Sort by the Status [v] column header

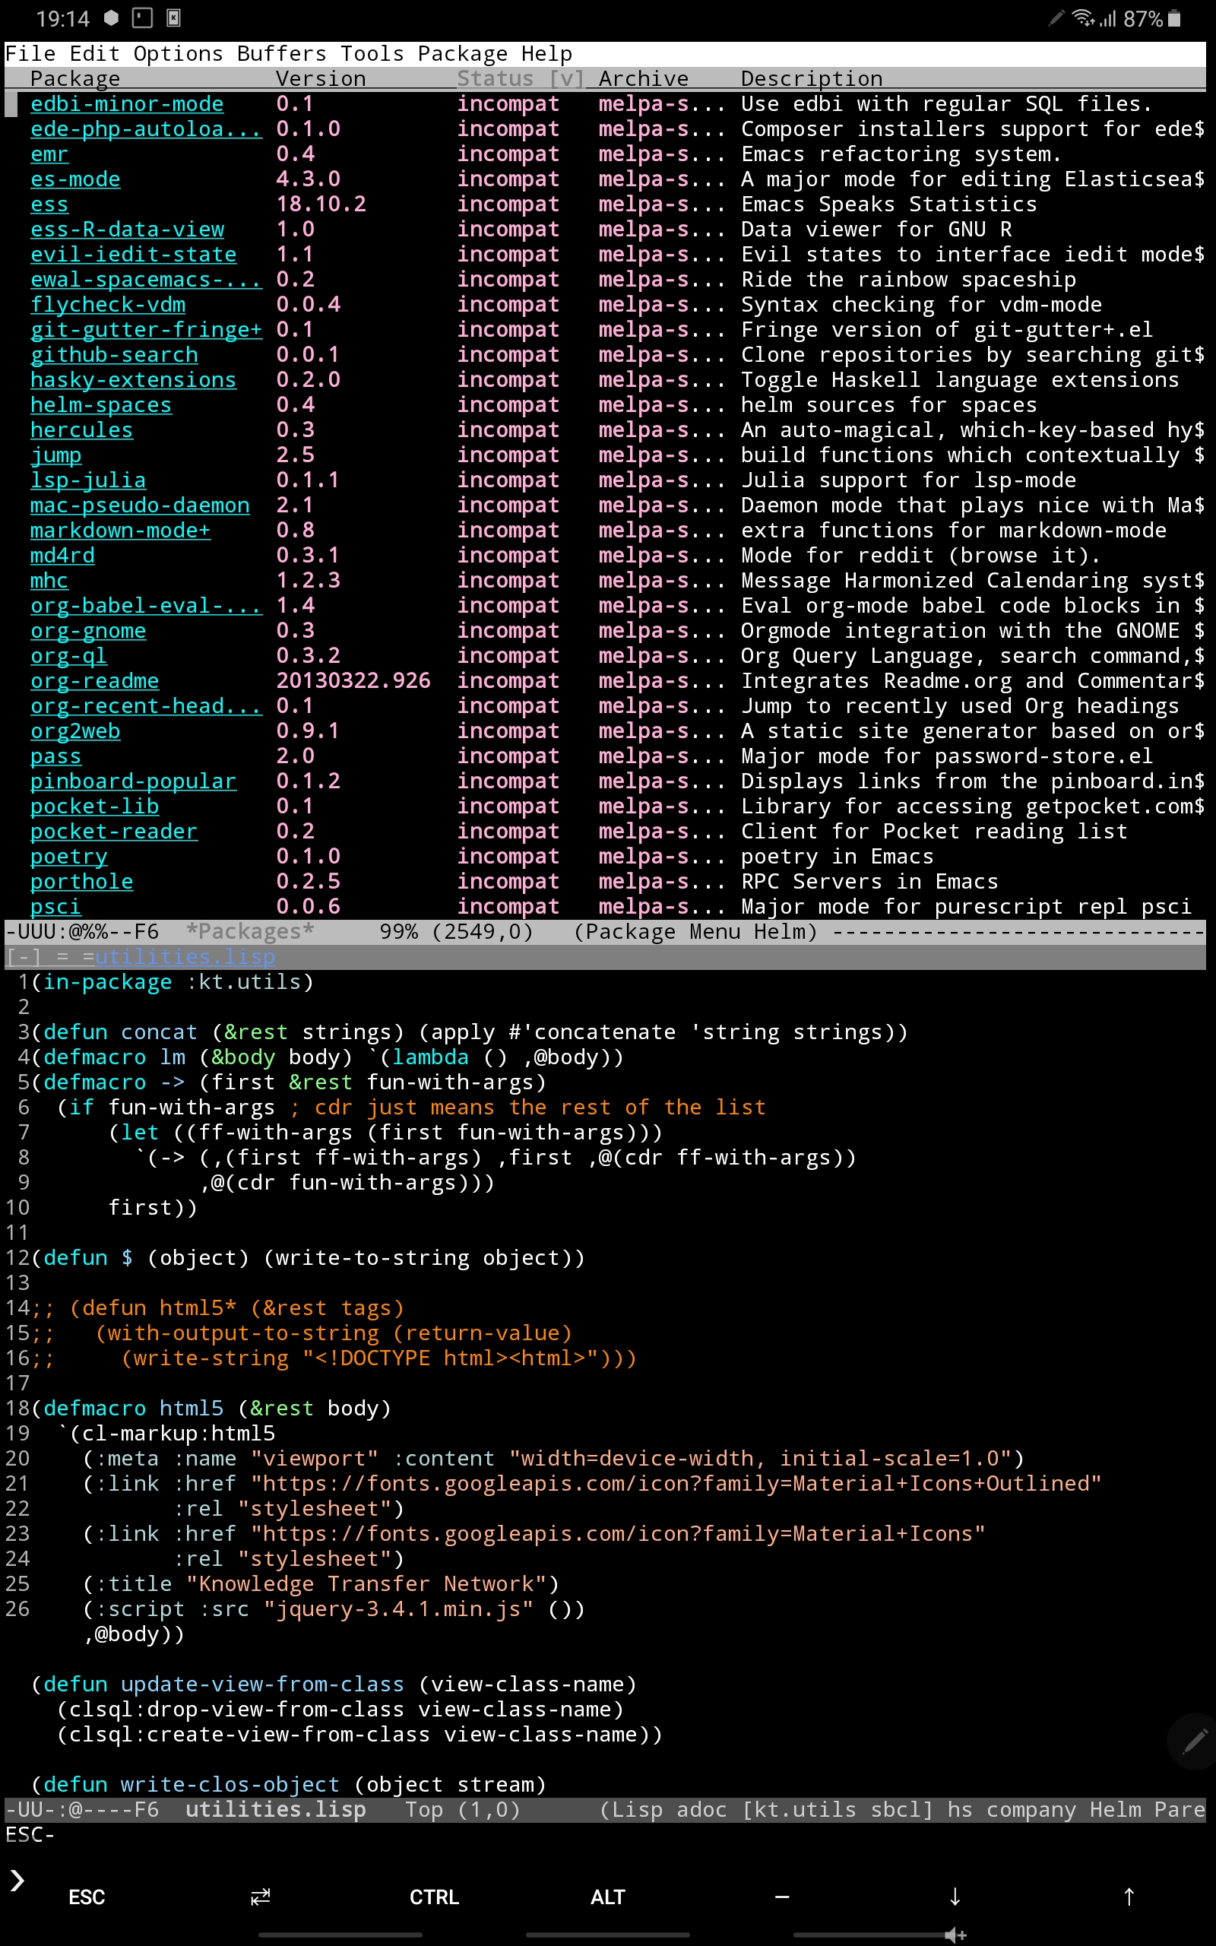pyautogui.click(x=520, y=79)
